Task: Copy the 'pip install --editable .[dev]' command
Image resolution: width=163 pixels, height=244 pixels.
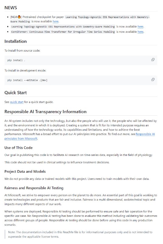Action: pos(153,80)
